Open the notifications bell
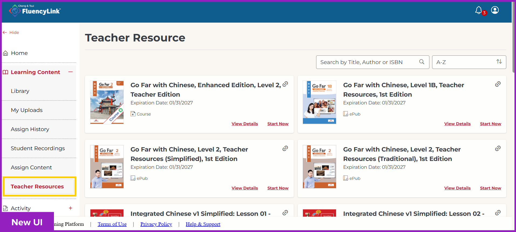 pos(479,10)
